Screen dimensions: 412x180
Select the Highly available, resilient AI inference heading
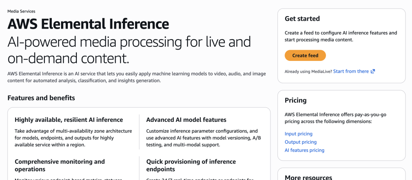coord(69,119)
